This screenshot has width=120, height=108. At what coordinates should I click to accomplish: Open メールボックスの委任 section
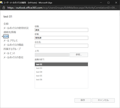13,57
